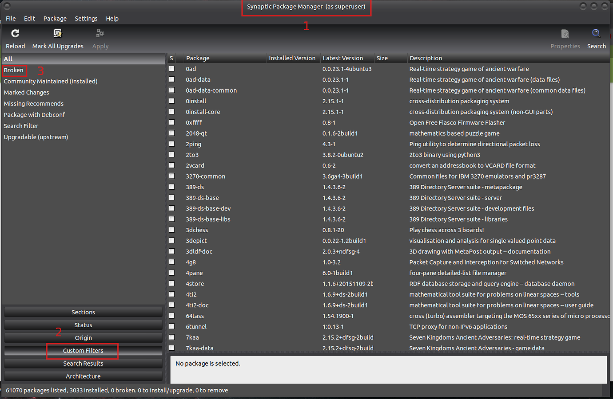Switch to Custom Filters view
This screenshot has height=399, width=613.
pos(83,351)
